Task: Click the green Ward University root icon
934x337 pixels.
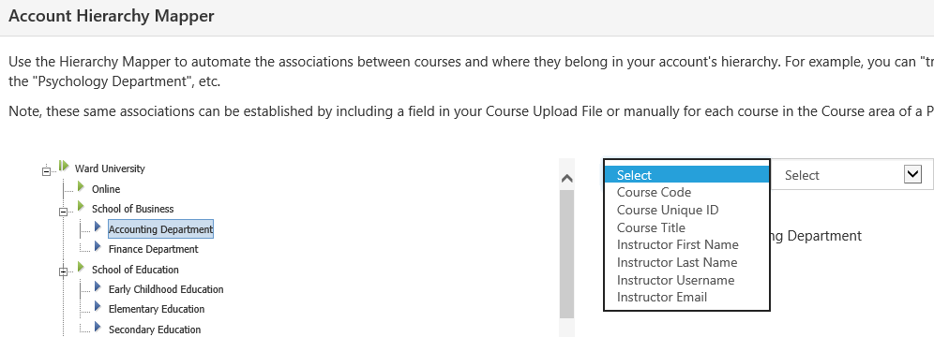Action: click(x=64, y=166)
